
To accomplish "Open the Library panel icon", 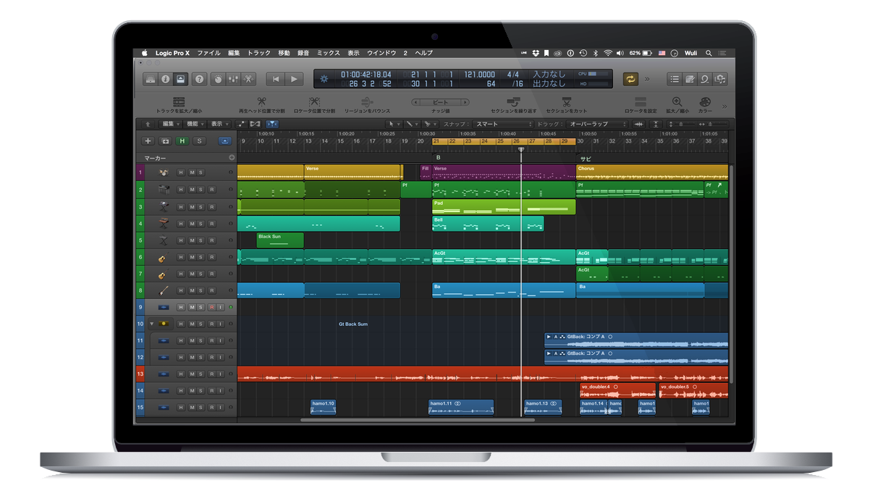I will (150, 79).
